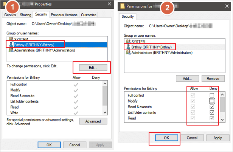Open the Previous Versions tab
Screen dimensions: 233x152
click(64, 15)
